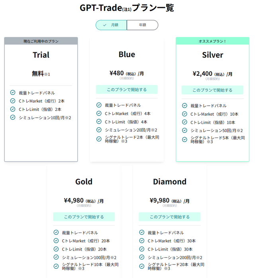Click the check icon beside Diamond シミュレーション200回/月
This screenshot has height=278, width=255.
coord(142,257)
